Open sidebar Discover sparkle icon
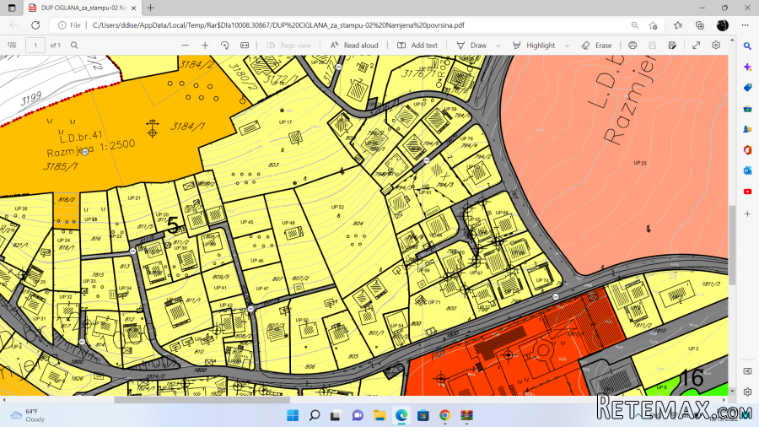This screenshot has height=427, width=759. (x=748, y=67)
